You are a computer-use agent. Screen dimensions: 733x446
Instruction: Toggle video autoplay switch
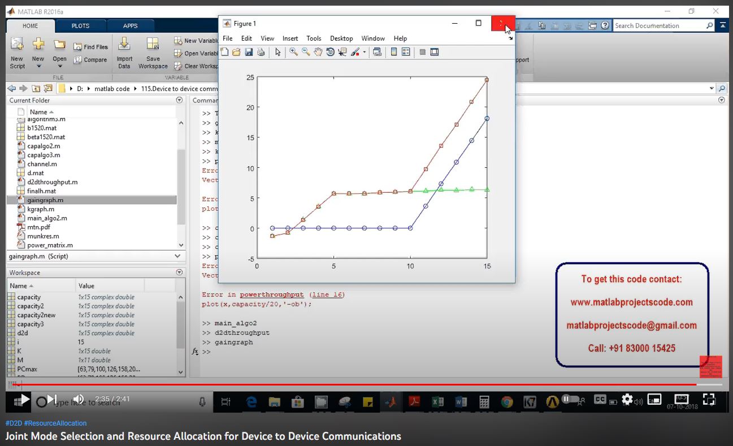570,399
